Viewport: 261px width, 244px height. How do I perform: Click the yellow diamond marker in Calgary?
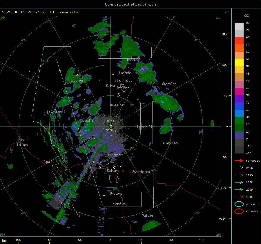(115, 167)
